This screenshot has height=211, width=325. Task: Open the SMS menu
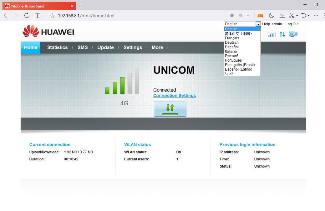83,47
